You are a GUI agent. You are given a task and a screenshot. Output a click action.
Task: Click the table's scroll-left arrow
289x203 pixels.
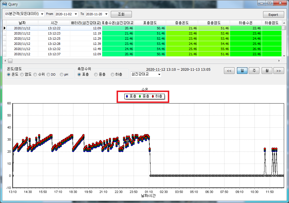click(5, 61)
